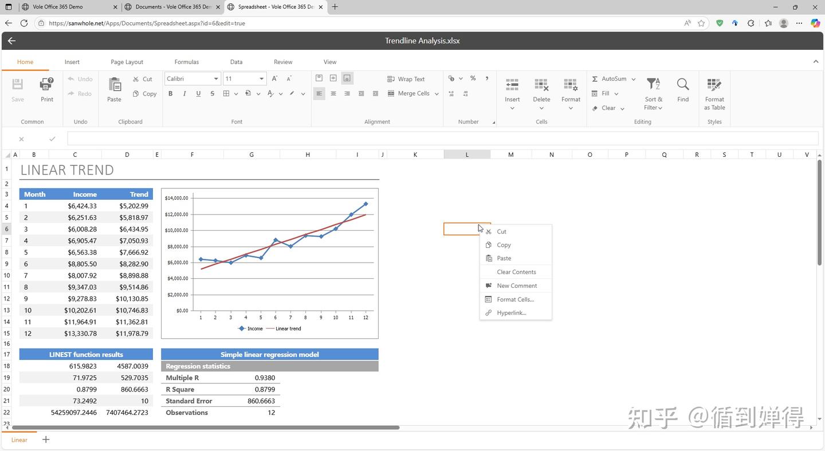The image size is (825, 451).
Task: Decrease indent in the Alignment group
Action: click(362, 94)
